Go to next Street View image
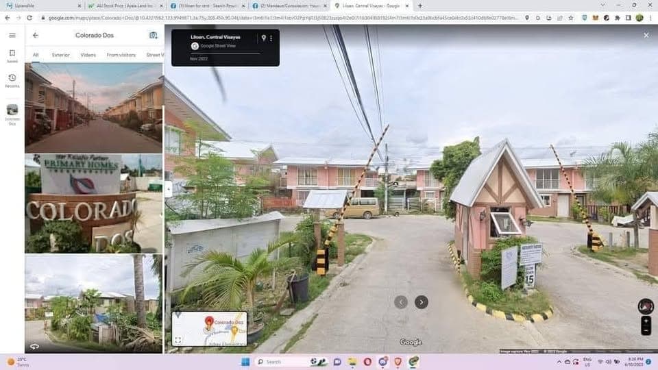Screen dimensions: 658x370 click(422, 302)
